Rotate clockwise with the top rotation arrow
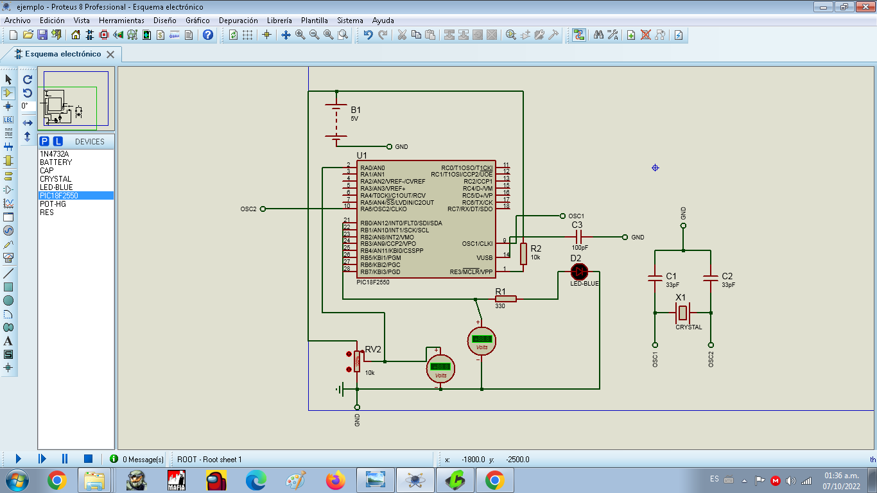The image size is (877, 493). tap(28, 80)
